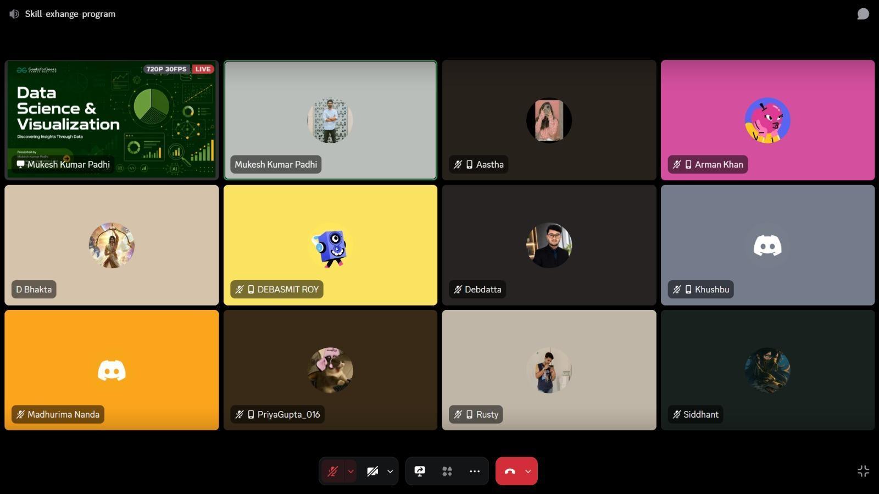Click Khushbu's default Discord avatar
Screen dimensions: 879x494
pyautogui.click(x=767, y=245)
